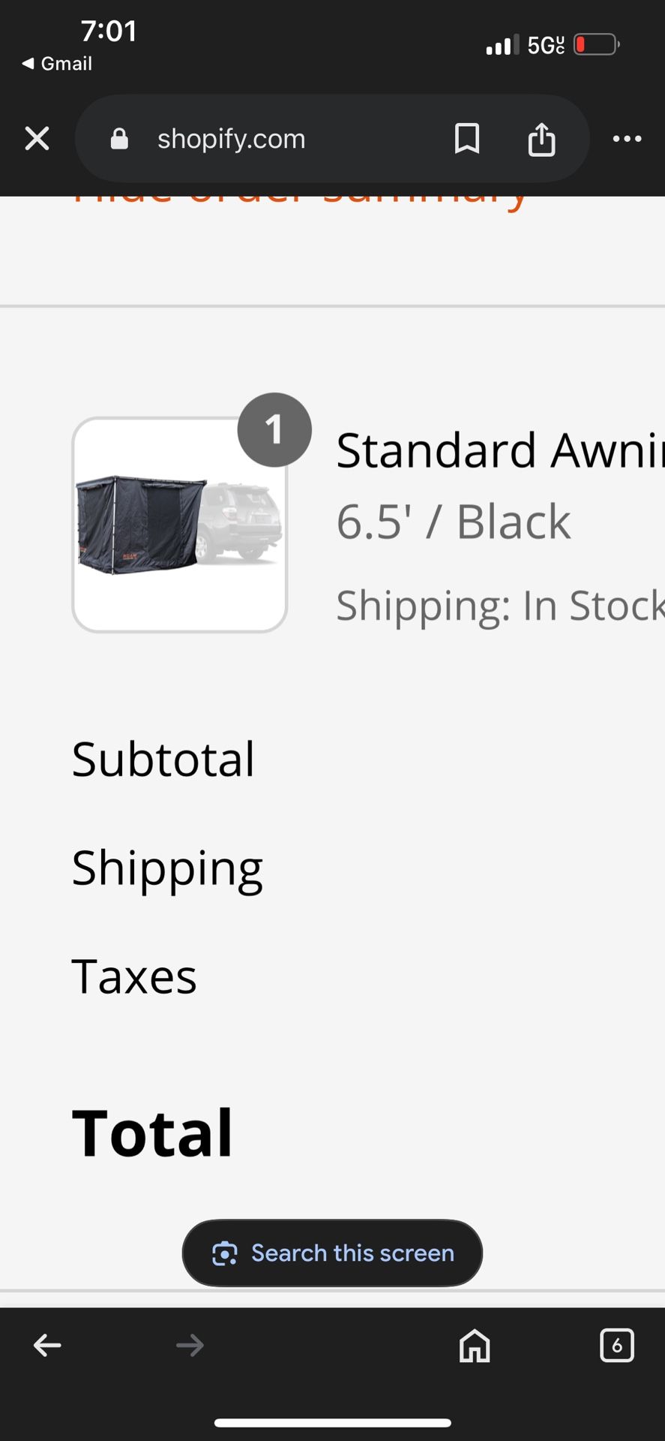665x1441 pixels.
Task: Tap the forward arrow in bottom bar
Action: click(x=190, y=1346)
